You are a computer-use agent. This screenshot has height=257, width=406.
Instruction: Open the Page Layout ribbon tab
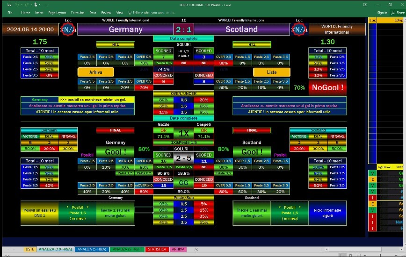tap(57, 13)
